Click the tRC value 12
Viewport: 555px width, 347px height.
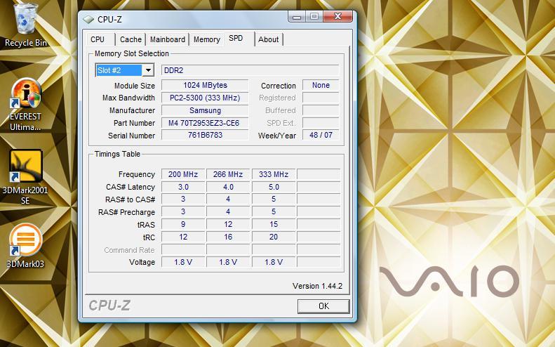(183, 237)
